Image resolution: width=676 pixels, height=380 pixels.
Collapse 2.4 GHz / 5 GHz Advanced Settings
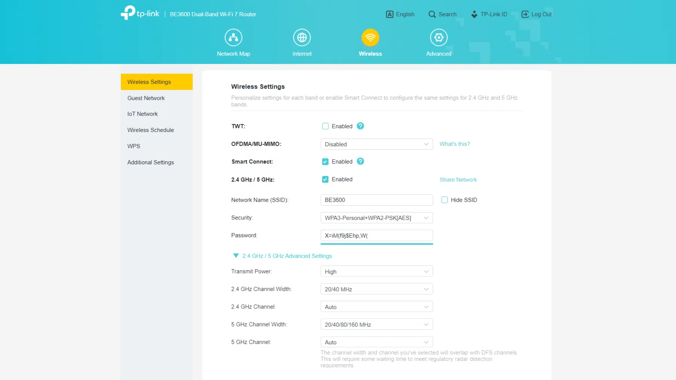(x=282, y=256)
